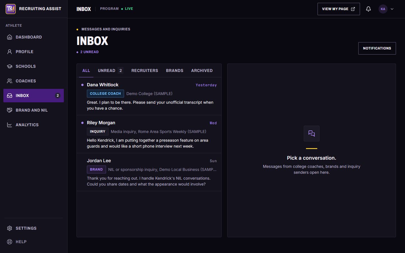Open Coaches from the sidebar
The image size is (405, 253).
[34, 81]
